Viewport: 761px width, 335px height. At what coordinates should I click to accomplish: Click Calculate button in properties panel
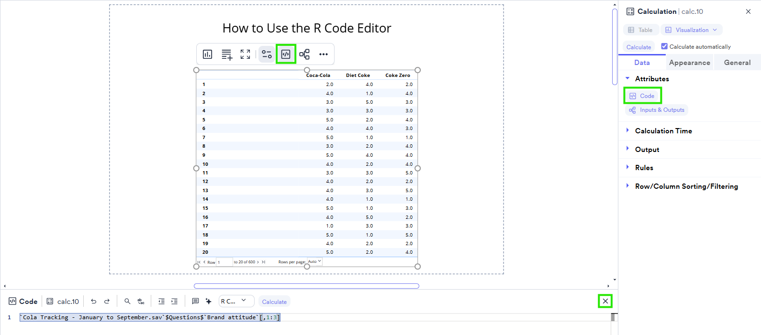[638, 47]
